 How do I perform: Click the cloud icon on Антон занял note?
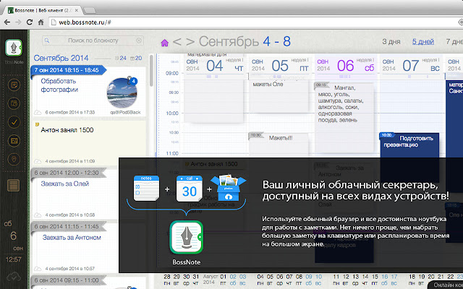coord(38,161)
